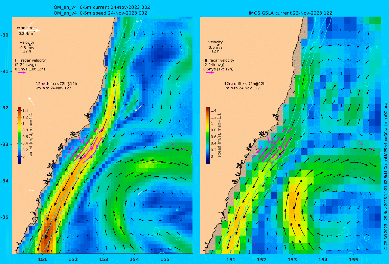Click '154' longitude label under OM_an_v4 map
The image size is (389, 264).
(x=134, y=260)
